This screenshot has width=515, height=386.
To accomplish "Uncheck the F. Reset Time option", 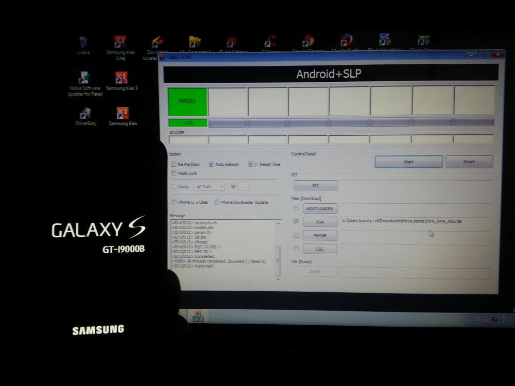I will [x=251, y=164].
